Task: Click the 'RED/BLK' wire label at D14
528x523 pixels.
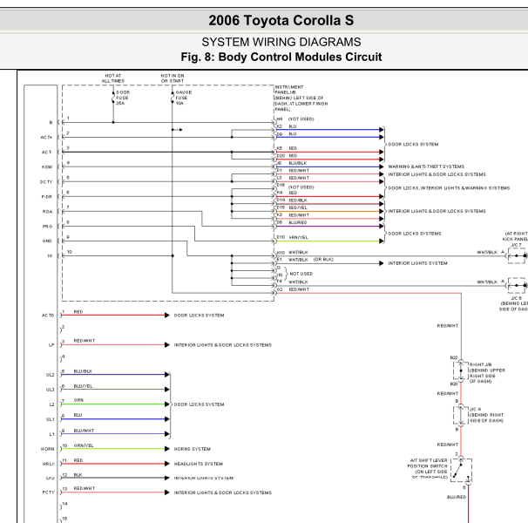Action: (298, 200)
